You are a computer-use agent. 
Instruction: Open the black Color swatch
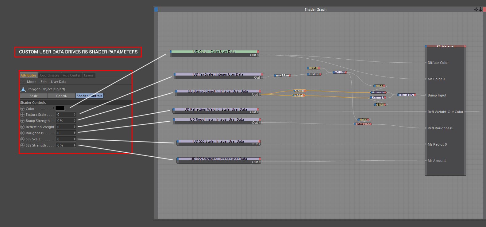(60, 108)
